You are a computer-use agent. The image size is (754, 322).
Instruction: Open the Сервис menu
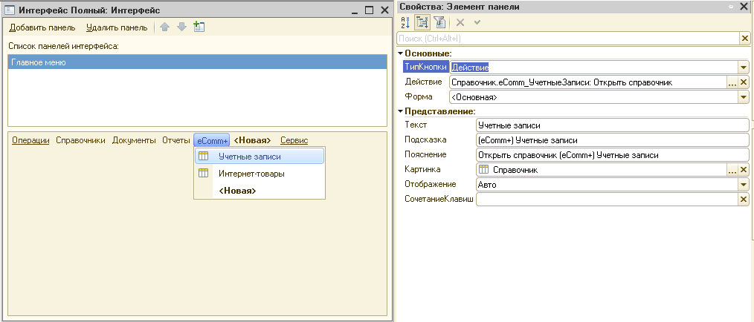click(294, 140)
